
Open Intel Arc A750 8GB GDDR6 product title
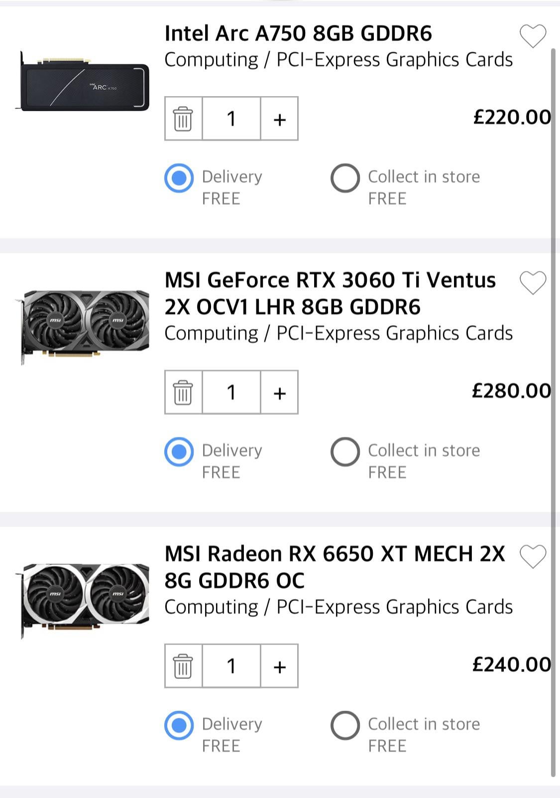click(298, 33)
